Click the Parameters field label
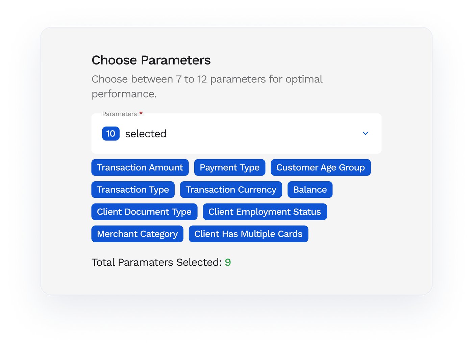 (x=120, y=114)
